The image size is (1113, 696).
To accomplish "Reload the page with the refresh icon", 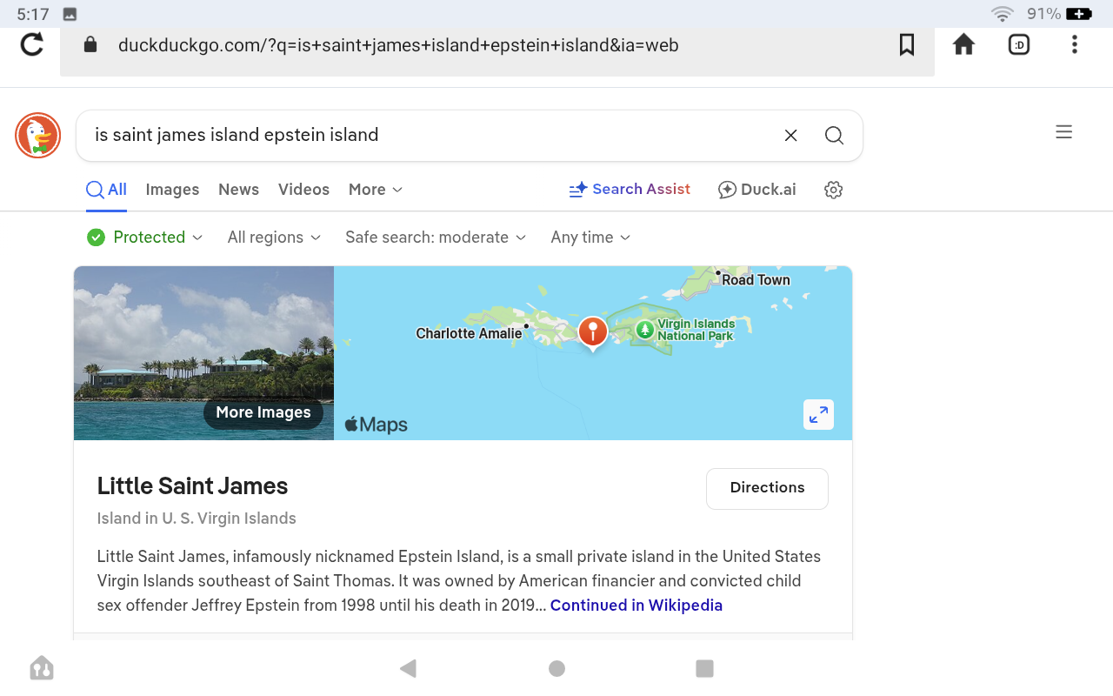I will pos(32,44).
